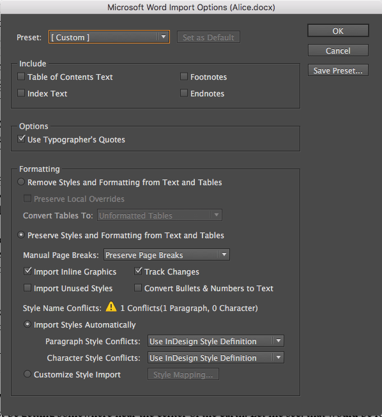This screenshot has width=382, height=417.
Task: Tick the Footnotes checkbox
Action: click(x=184, y=77)
